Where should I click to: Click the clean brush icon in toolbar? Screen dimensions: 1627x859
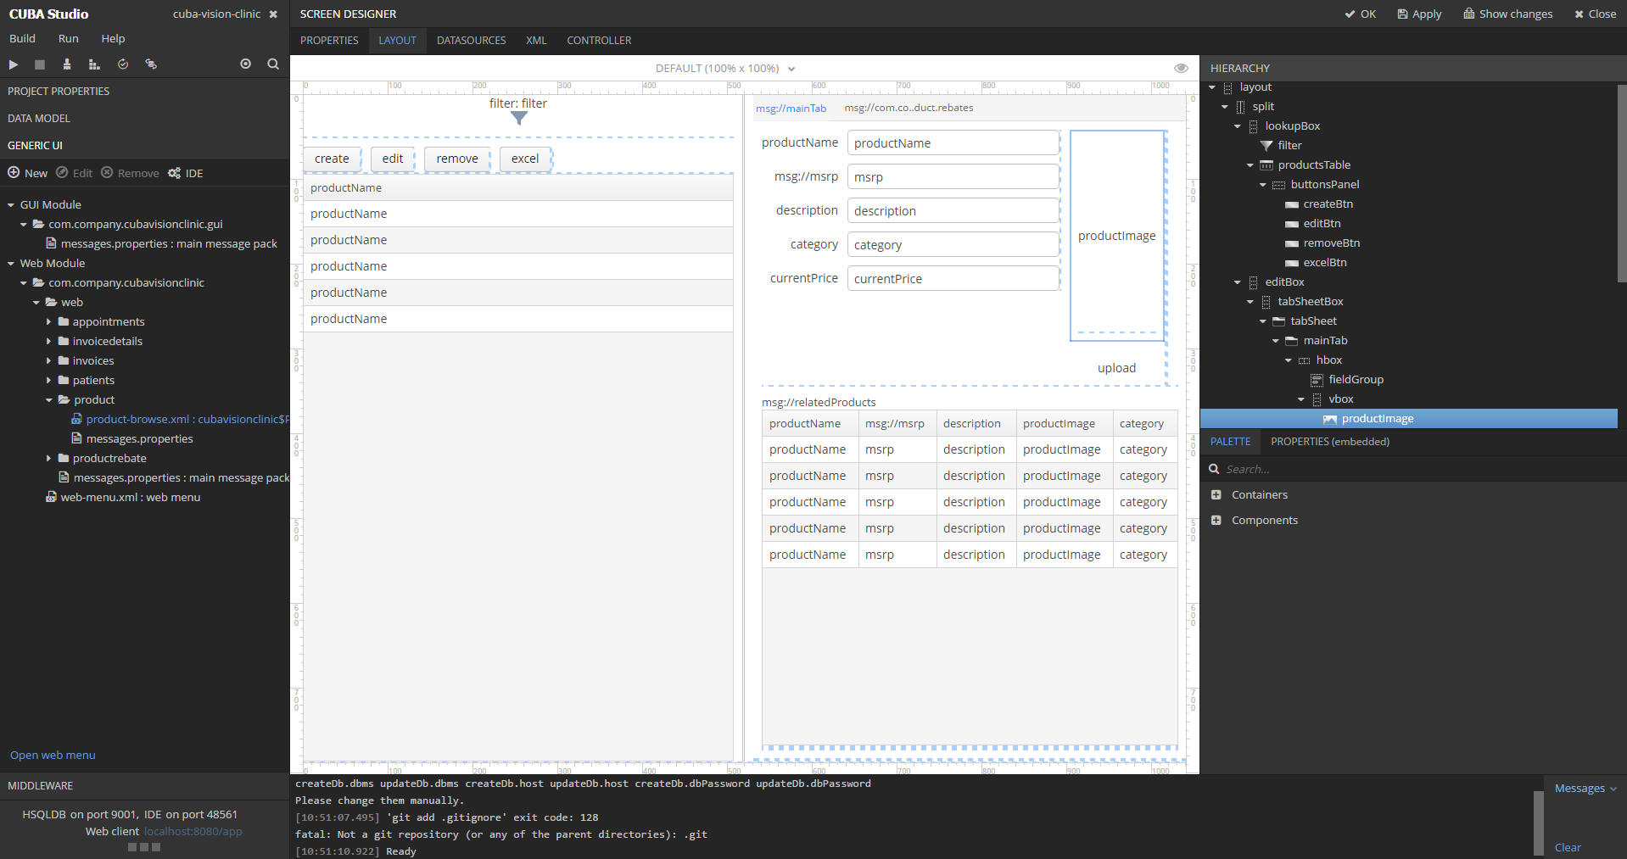coord(67,64)
